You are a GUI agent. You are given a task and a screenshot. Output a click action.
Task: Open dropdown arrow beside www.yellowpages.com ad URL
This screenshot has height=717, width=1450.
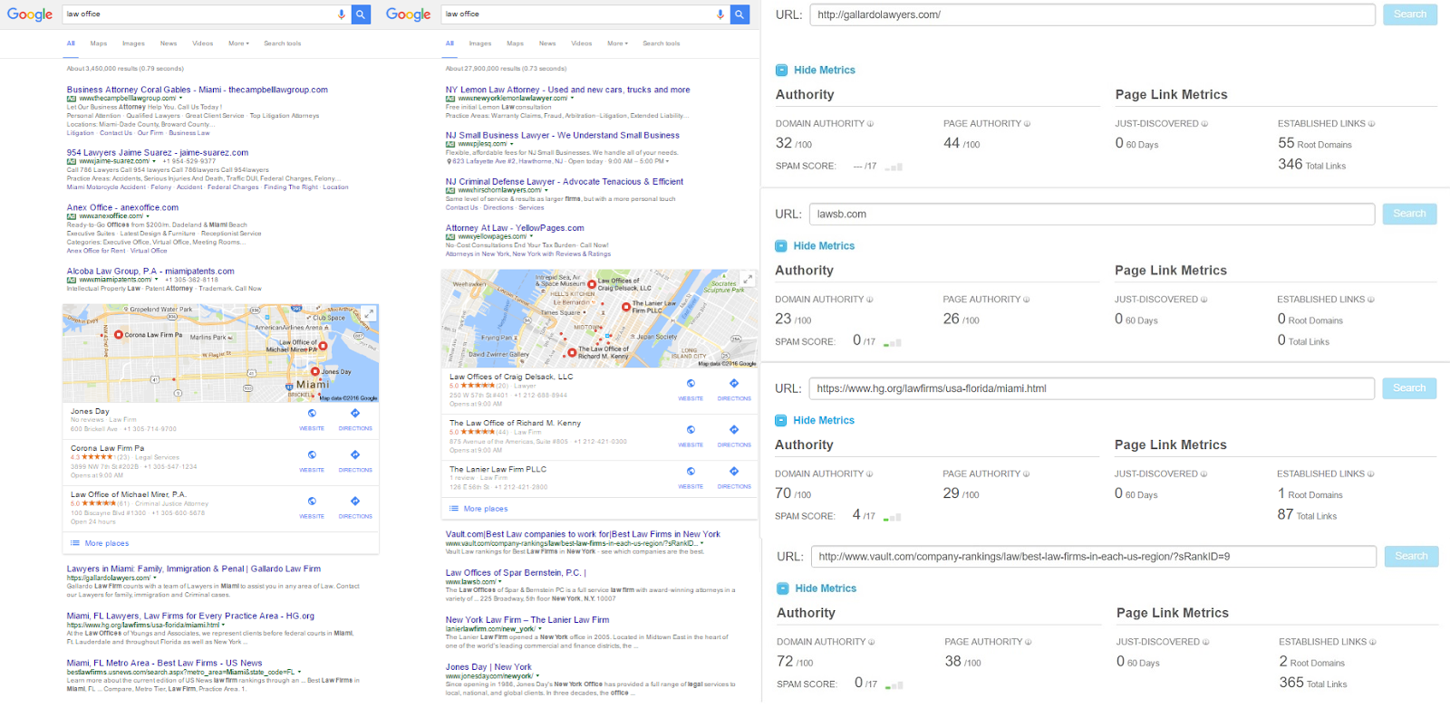click(x=531, y=236)
